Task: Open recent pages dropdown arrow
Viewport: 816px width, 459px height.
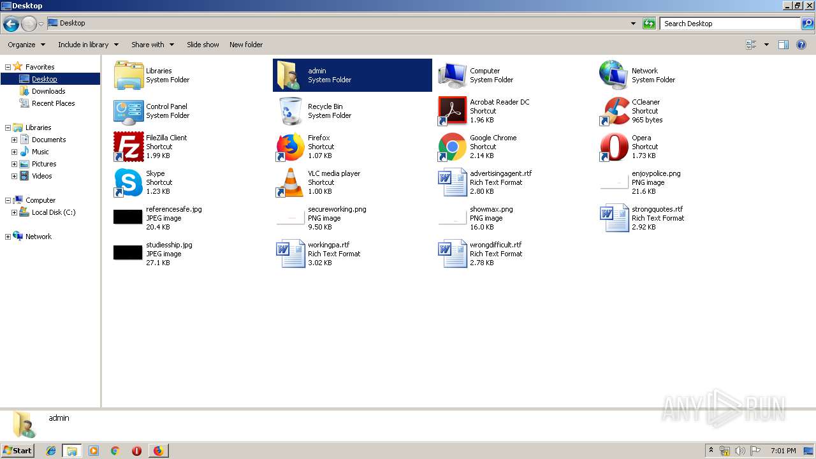Action: click(41, 24)
